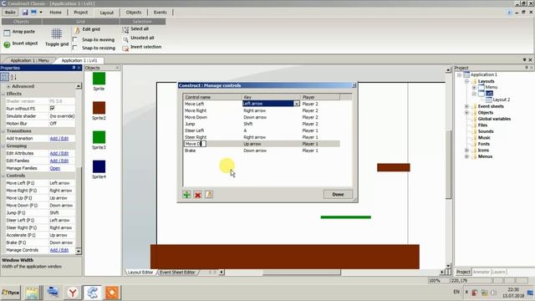
Task: Click Open link for Manage Families
Action: pyautogui.click(x=55, y=168)
